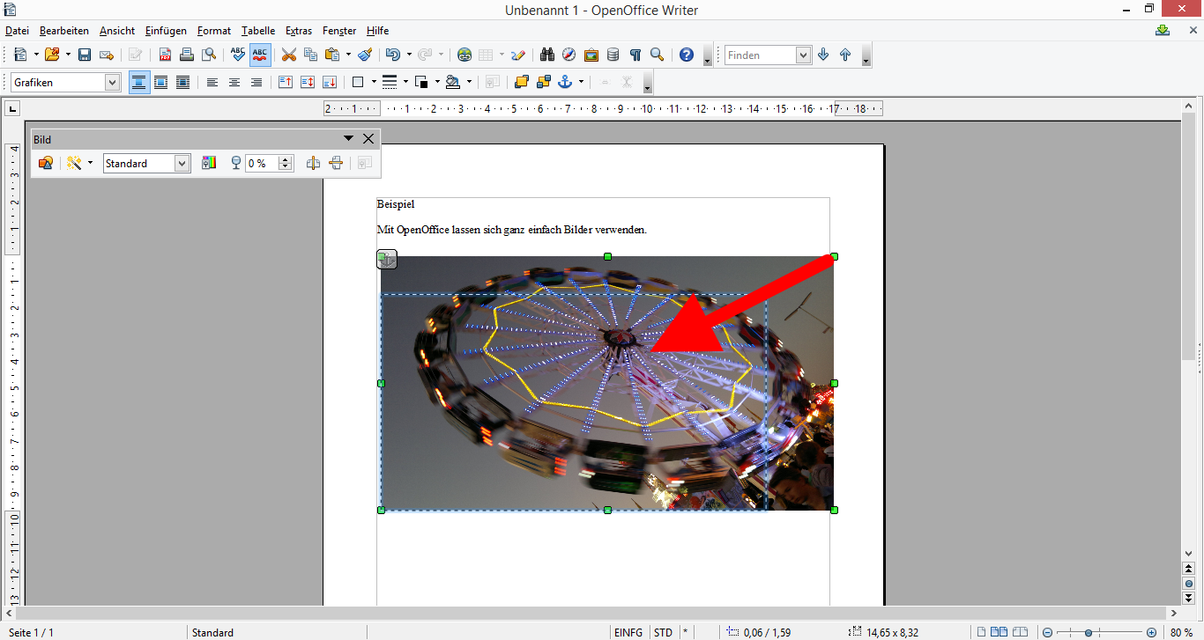The width and height of the screenshot is (1204, 640).
Task: Click the export as PDF icon
Action: (165, 55)
